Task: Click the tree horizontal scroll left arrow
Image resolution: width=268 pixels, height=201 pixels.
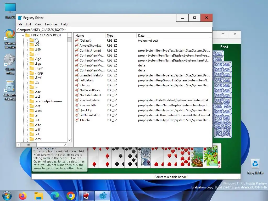Action: pos(19,144)
